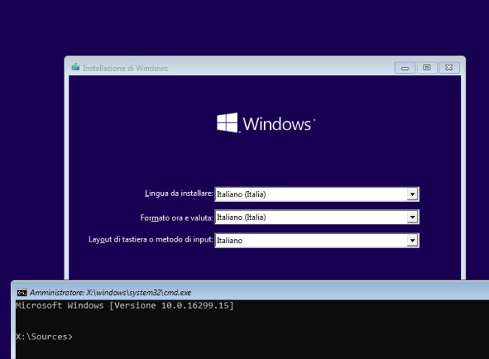489x359 pixels.
Task: Open the Layout di tastiera dropdown arrow
Action: click(x=412, y=240)
